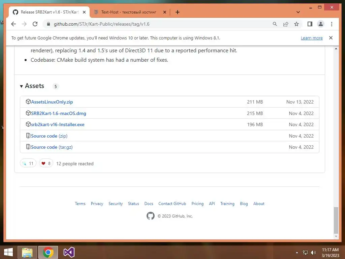
Task: Share this page via share icon
Action: tap(286, 24)
